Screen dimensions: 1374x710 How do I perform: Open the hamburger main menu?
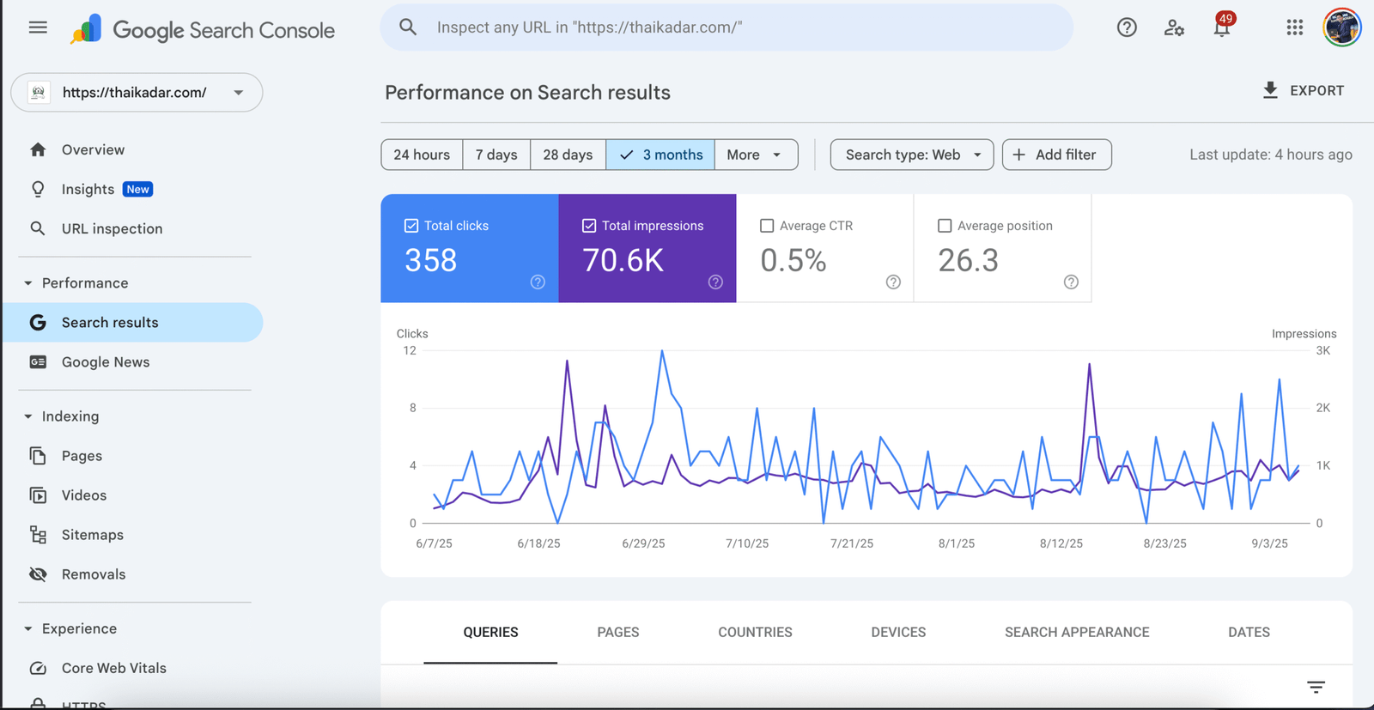click(38, 27)
